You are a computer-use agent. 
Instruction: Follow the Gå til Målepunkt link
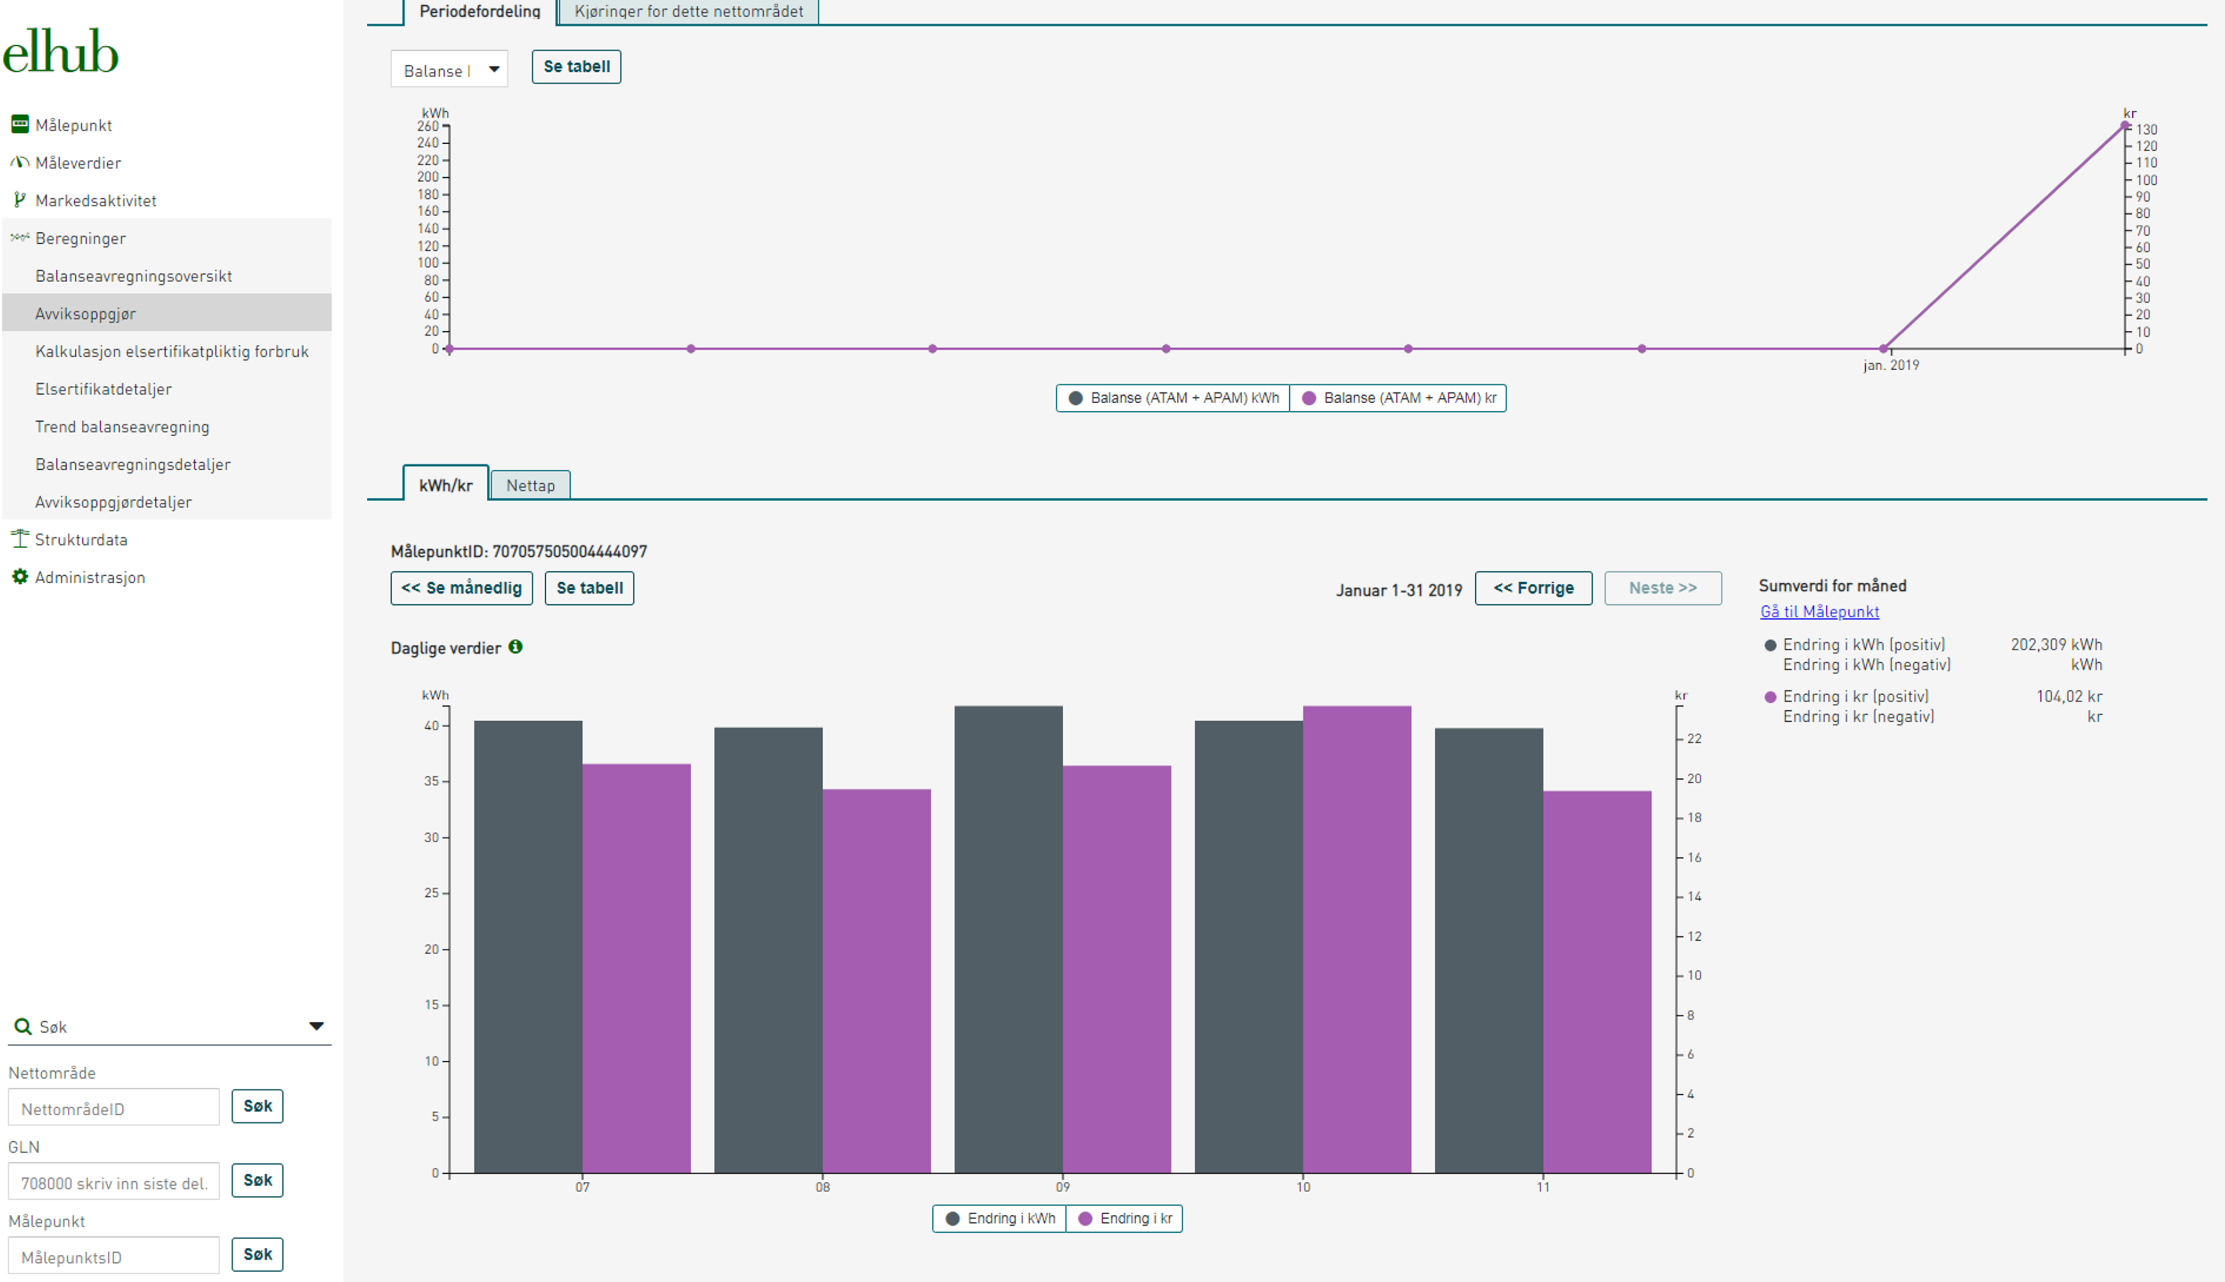pos(1819,612)
